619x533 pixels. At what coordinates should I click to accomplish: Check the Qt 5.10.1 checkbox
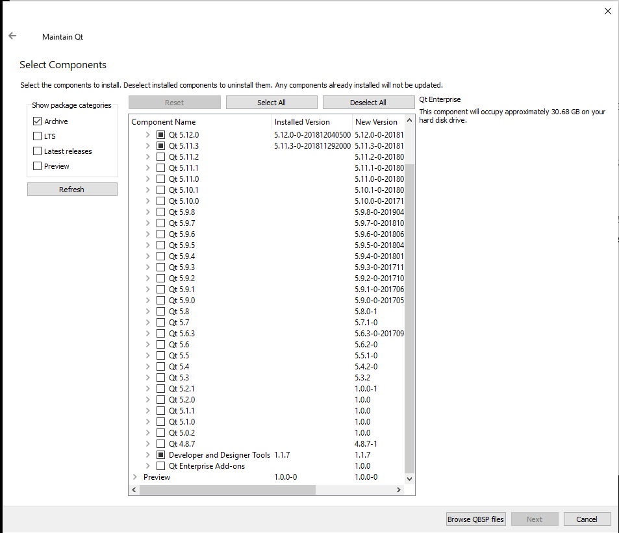coord(160,190)
